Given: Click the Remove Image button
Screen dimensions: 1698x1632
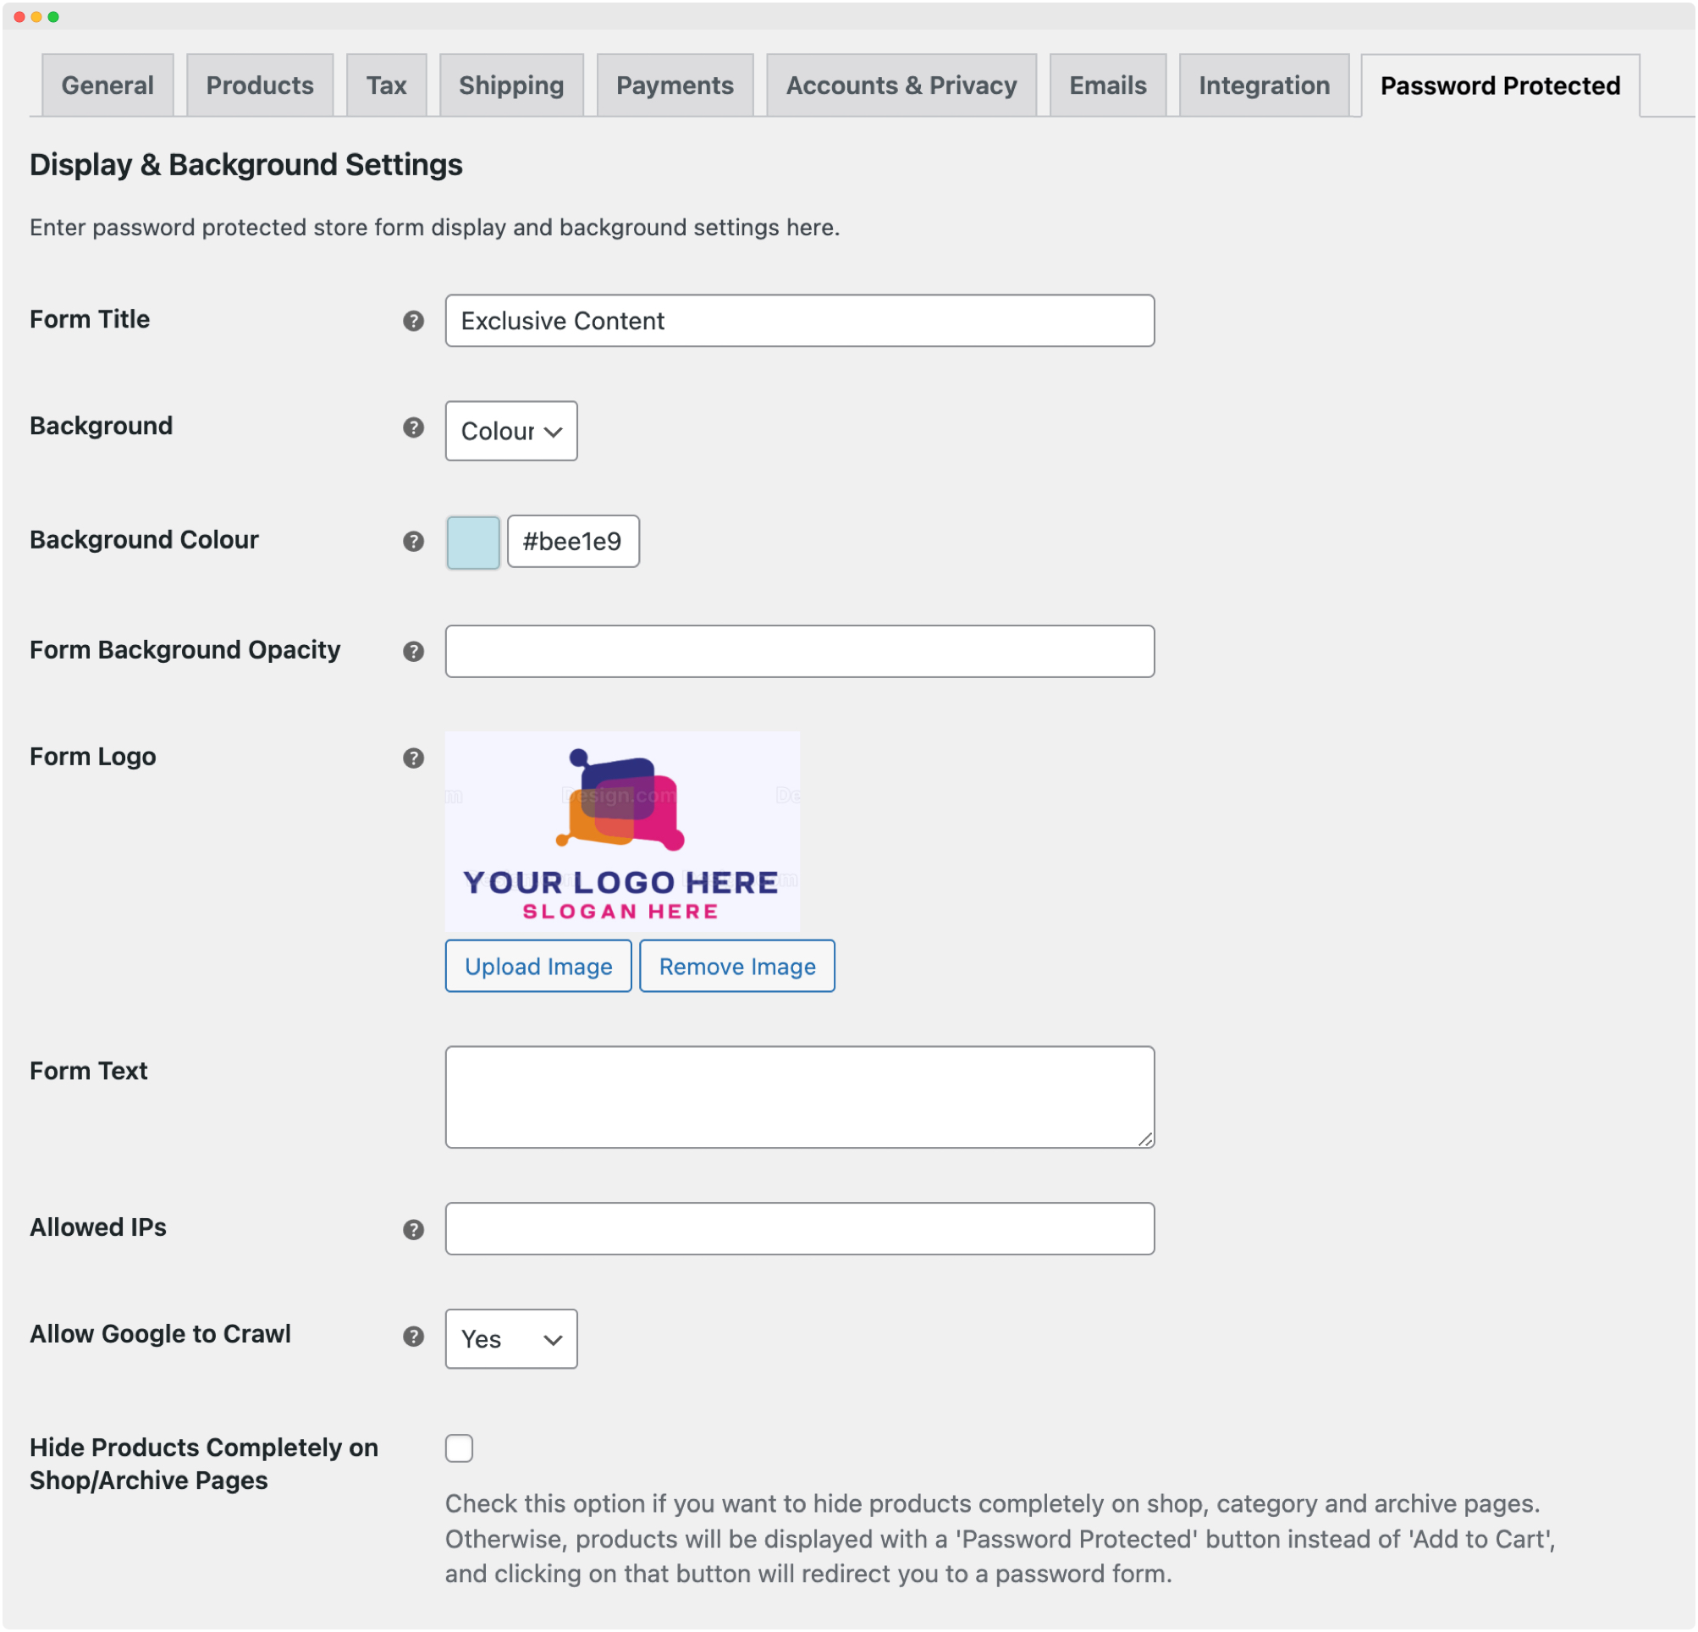Looking at the screenshot, I should coord(736,966).
